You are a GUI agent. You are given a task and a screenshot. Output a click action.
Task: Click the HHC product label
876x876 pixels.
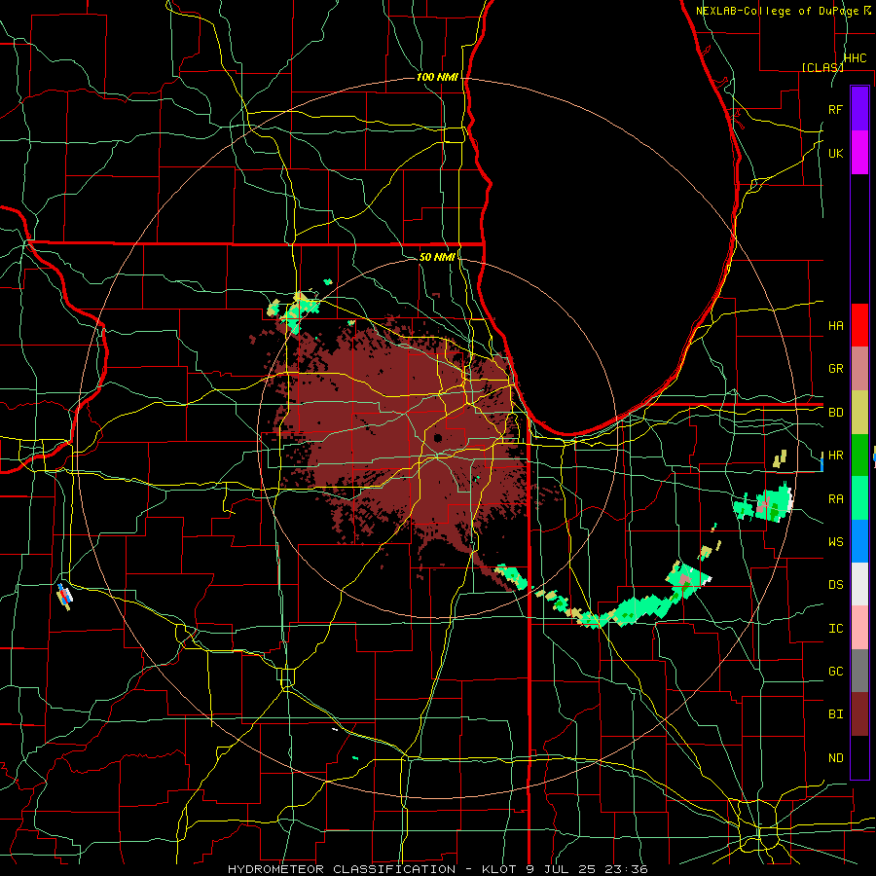(856, 58)
